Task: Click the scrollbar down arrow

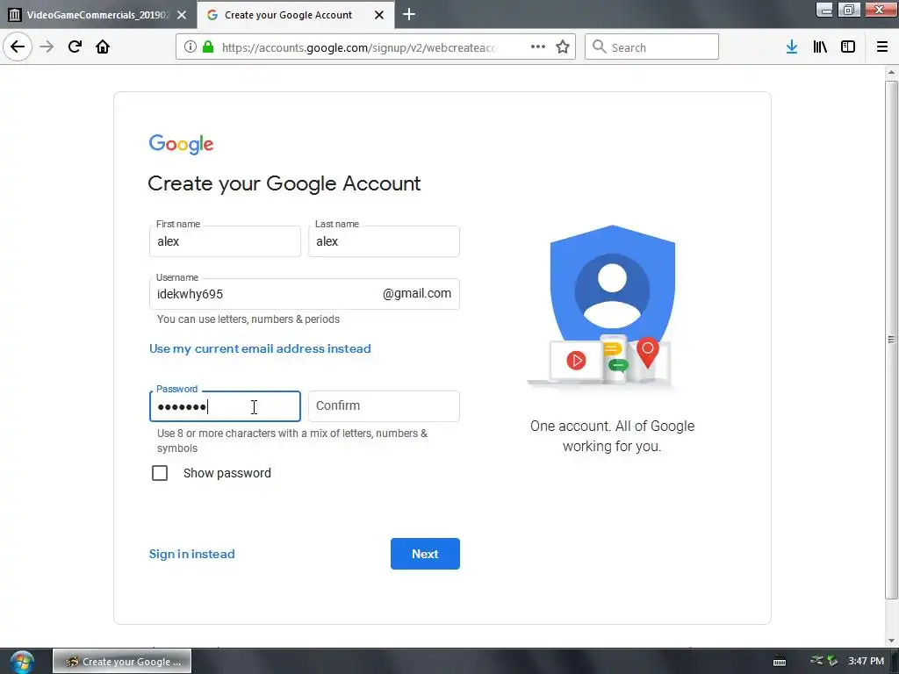Action: coord(891,640)
